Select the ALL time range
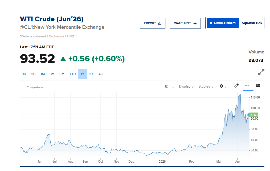This screenshot has width=270, height=171. click(x=101, y=74)
